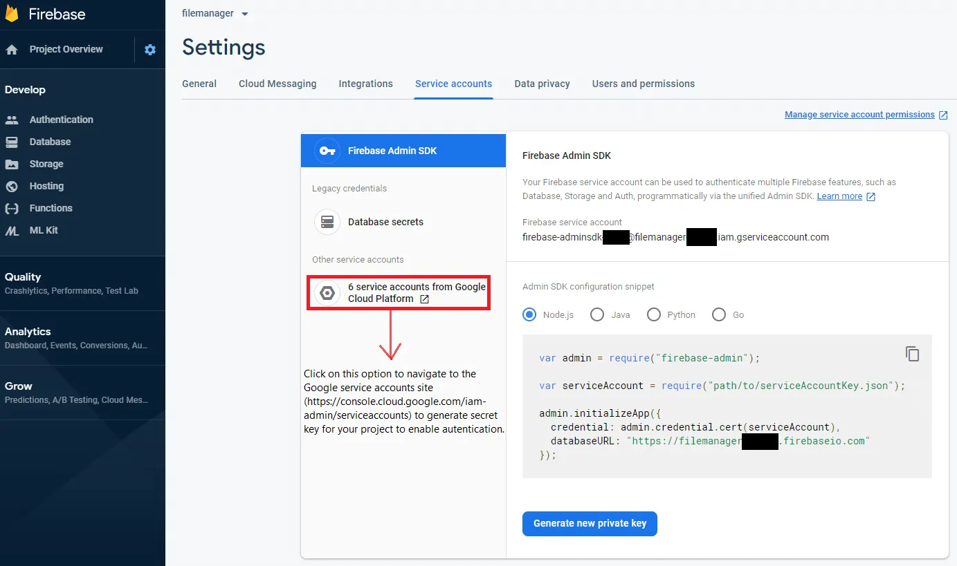Open the project settings gear icon
957x566 pixels.
[x=150, y=50]
